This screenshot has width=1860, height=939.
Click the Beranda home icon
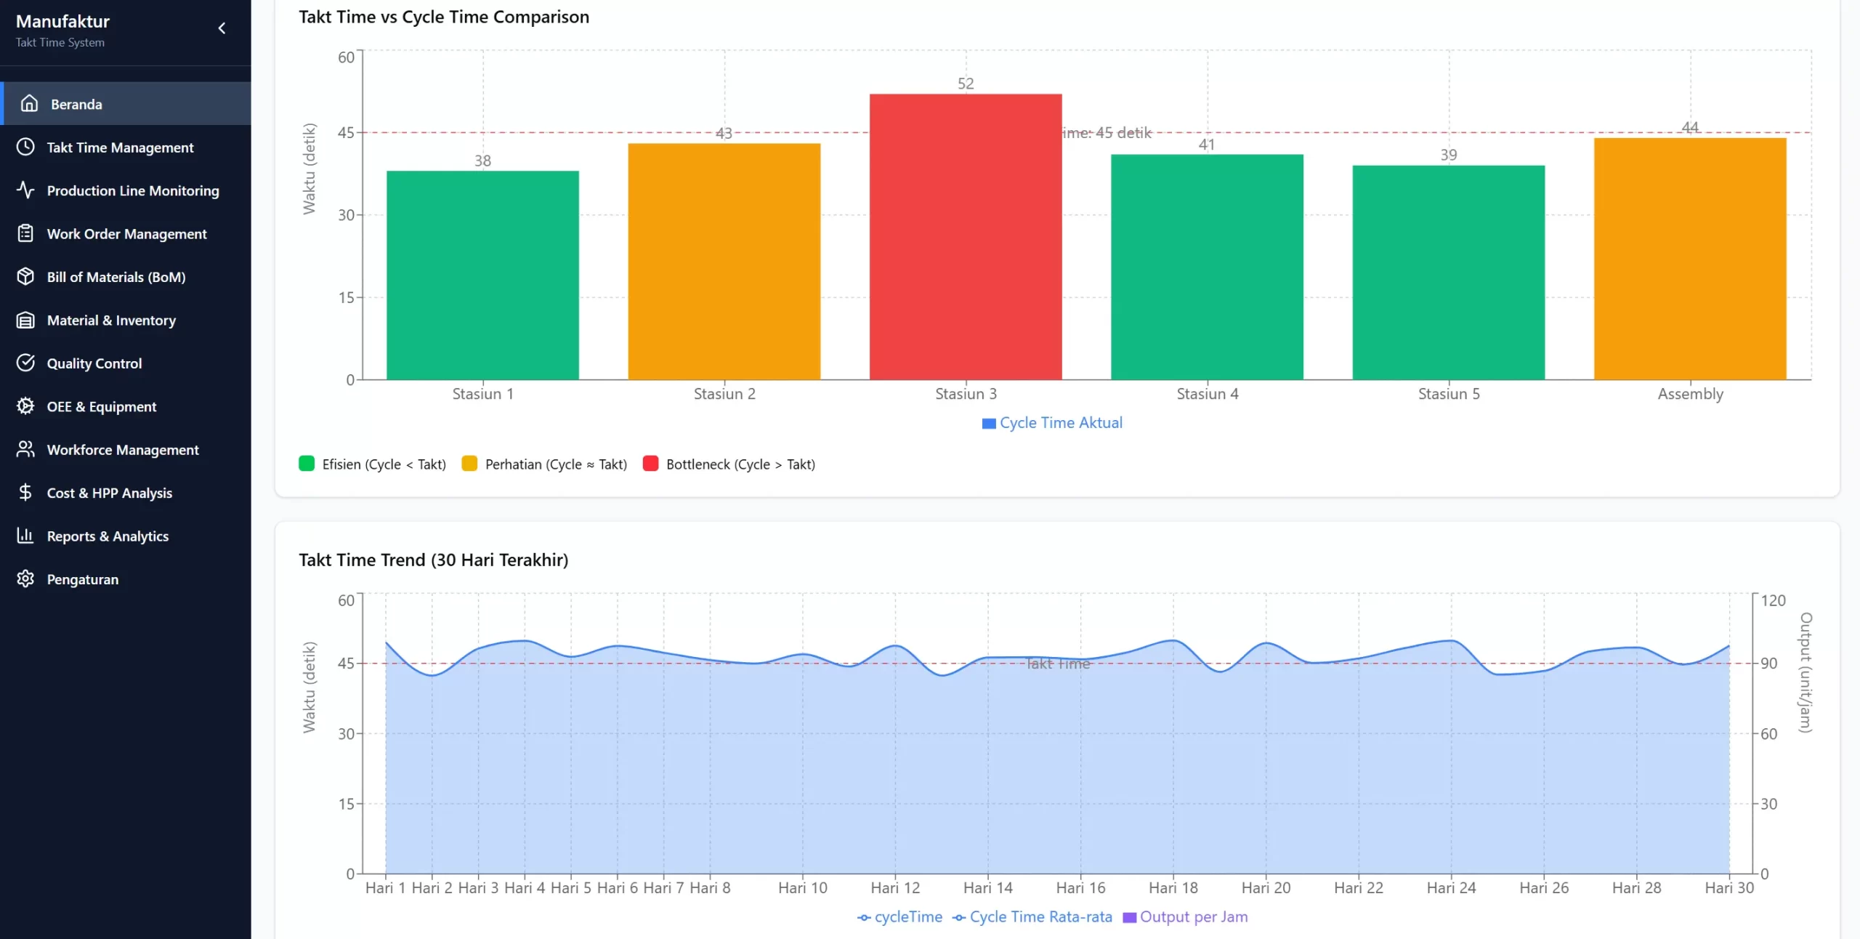[x=29, y=104]
